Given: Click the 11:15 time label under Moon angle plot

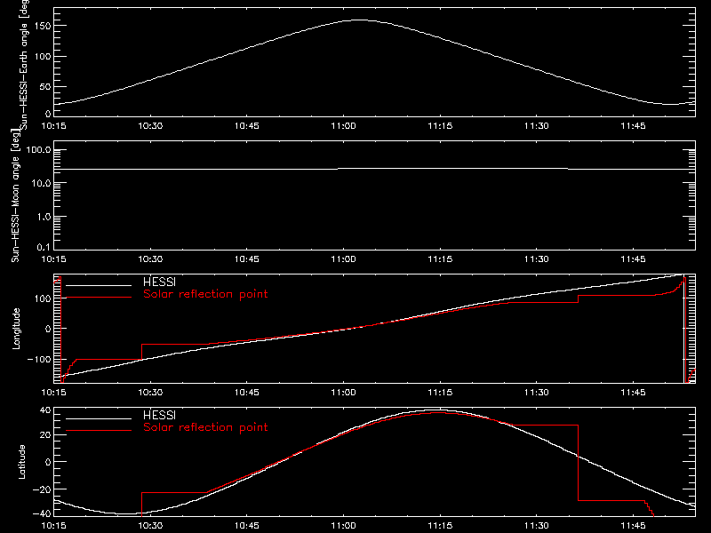Looking at the screenshot, I should (x=440, y=259).
